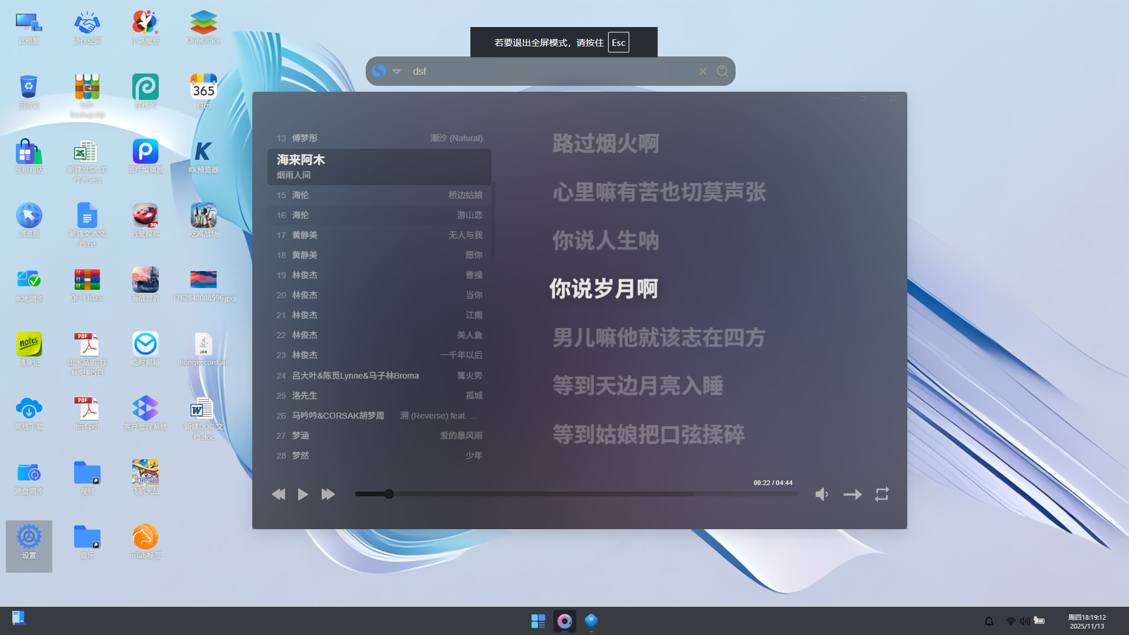Expand the search engine dropdown arrow
The width and height of the screenshot is (1129, 635).
pyautogui.click(x=397, y=71)
